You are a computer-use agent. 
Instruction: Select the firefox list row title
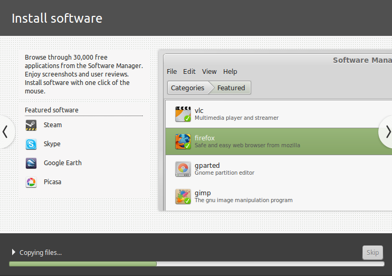(x=205, y=138)
